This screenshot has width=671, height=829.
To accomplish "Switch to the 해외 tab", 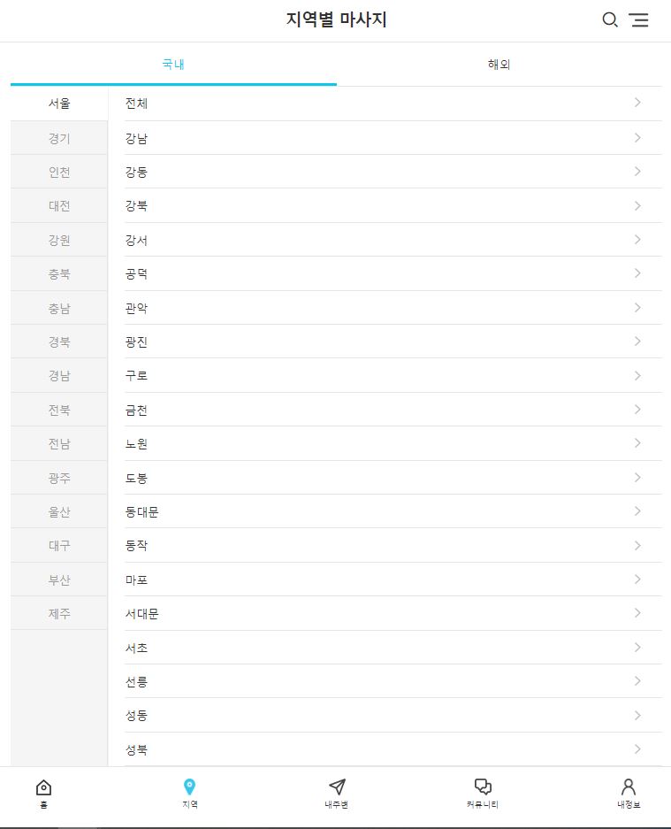I will pos(499,65).
